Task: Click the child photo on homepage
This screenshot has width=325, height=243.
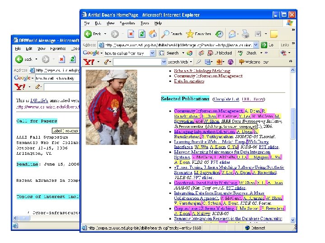Action: pos(111,107)
